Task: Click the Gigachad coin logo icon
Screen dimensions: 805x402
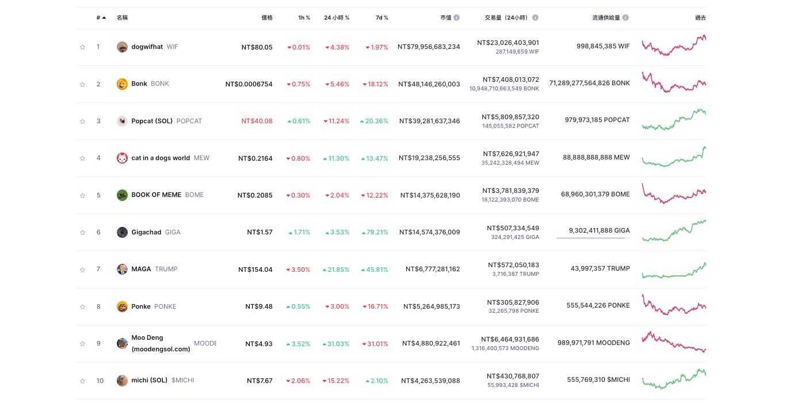Action: pos(122,232)
